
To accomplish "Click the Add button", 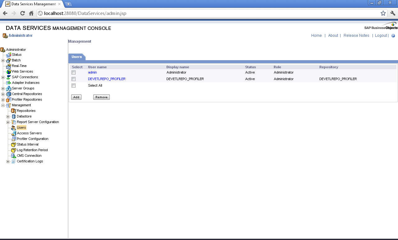I will (76, 97).
